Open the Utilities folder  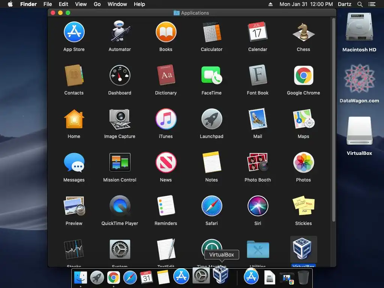[x=258, y=250]
